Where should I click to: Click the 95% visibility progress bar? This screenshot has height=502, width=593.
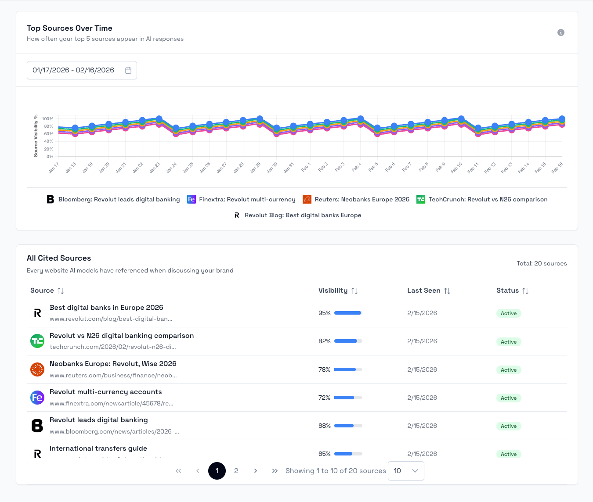pyautogui.click(x=347, y=313)
